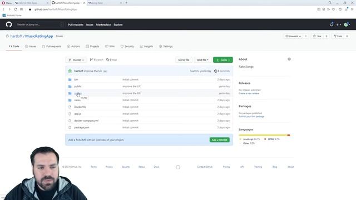Click the footer GitHub logo

pos(178,167)
